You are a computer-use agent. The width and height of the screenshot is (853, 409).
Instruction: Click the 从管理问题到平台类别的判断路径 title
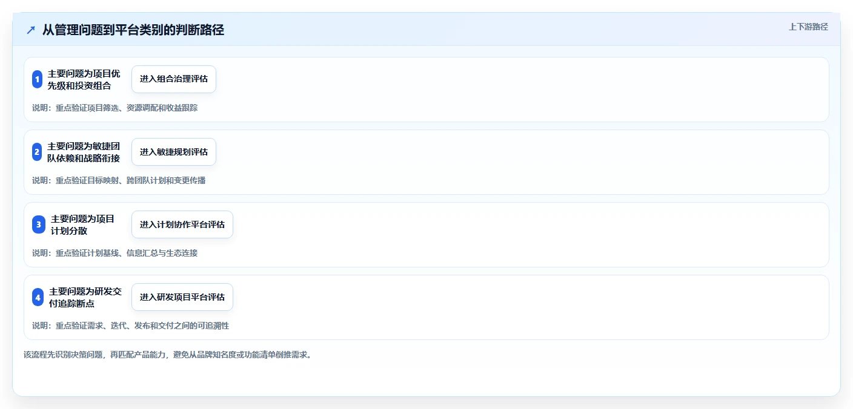pos(133,30)
